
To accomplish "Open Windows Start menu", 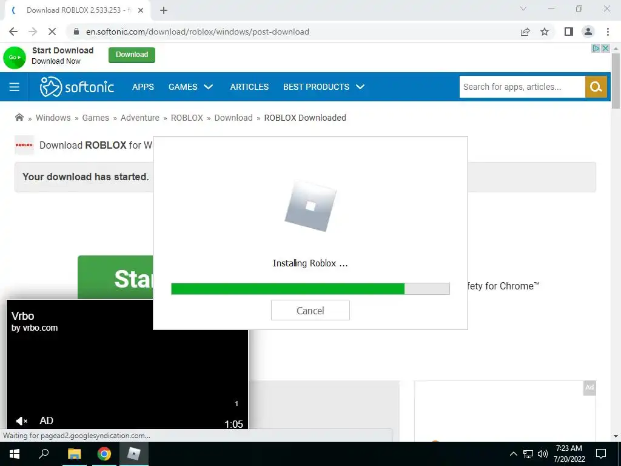I will pyautogui.click(x=15, y=454).
